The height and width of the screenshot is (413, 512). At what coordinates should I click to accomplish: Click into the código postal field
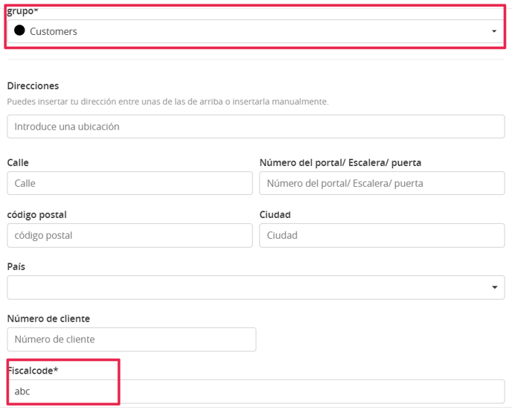click(129, 235)
